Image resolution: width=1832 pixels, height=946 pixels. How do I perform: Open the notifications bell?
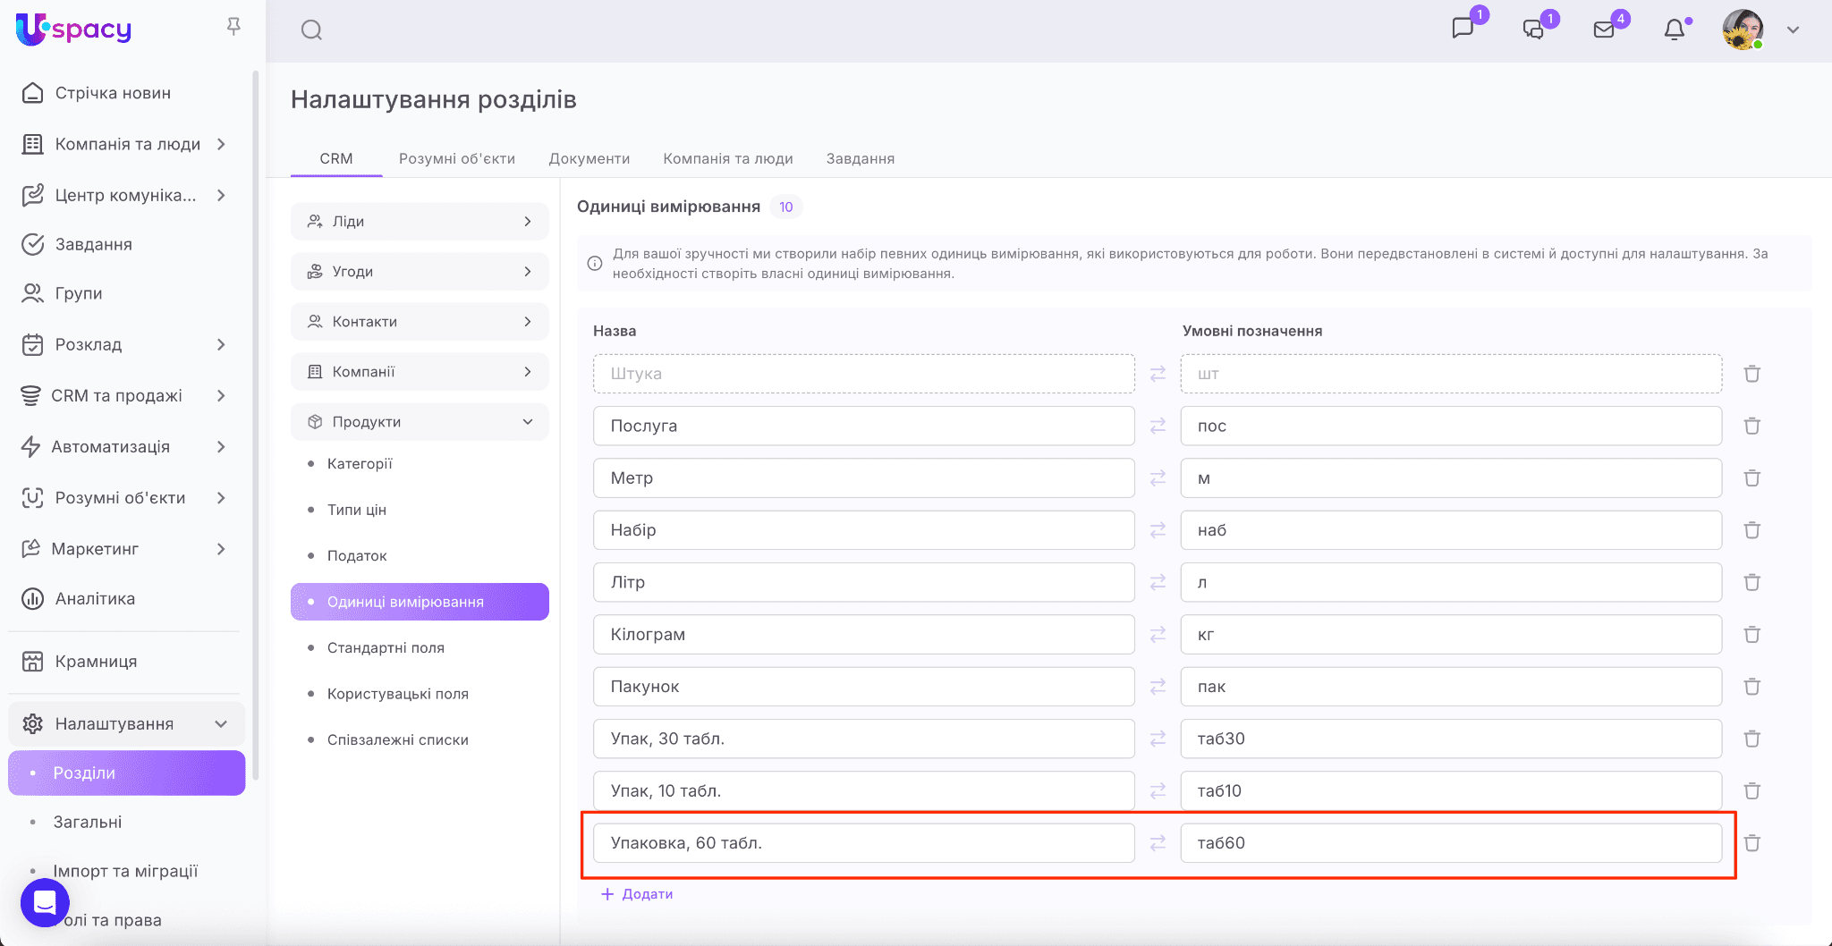pyautogui.click(x=1674, y=30)
